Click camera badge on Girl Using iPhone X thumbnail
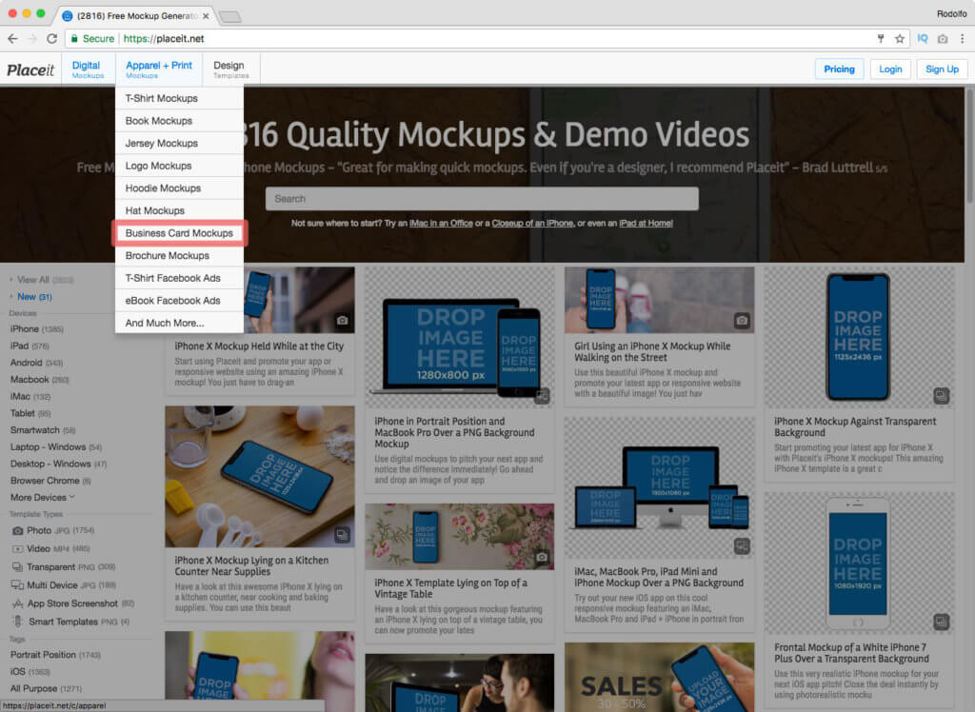975x712 pixels. point(742,321)
